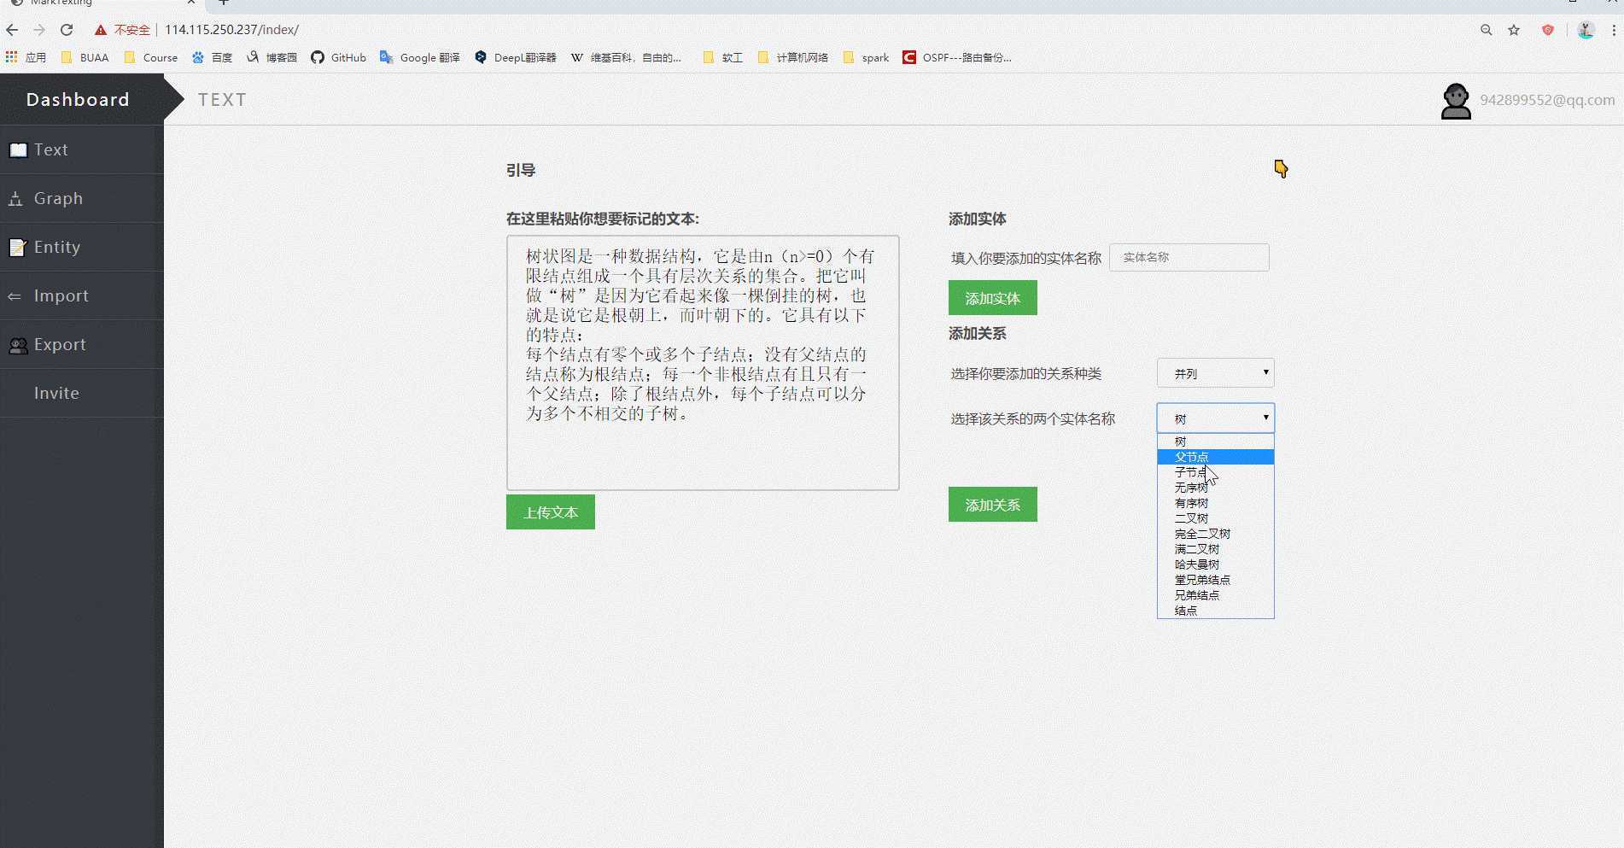Select 结点 in the dropdown list
This screenshot has width=1624, height=848.
coord(1216,611)
